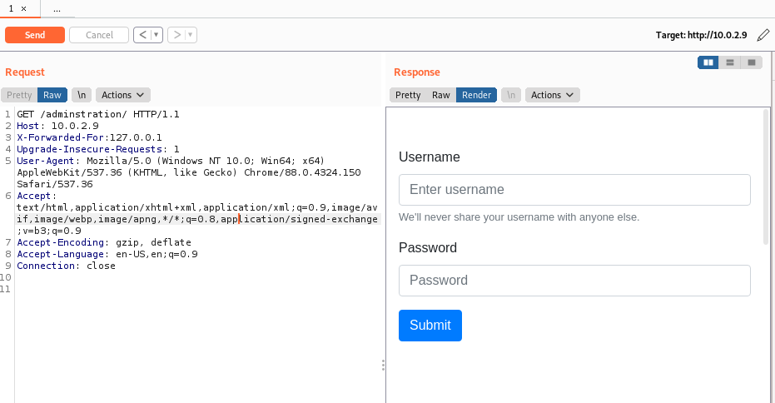Click the Accept: header name on line 6
Viewport: 775px width, 403px height.
point(37,196)
